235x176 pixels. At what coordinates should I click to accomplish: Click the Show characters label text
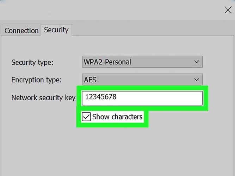tap(117, 117)
